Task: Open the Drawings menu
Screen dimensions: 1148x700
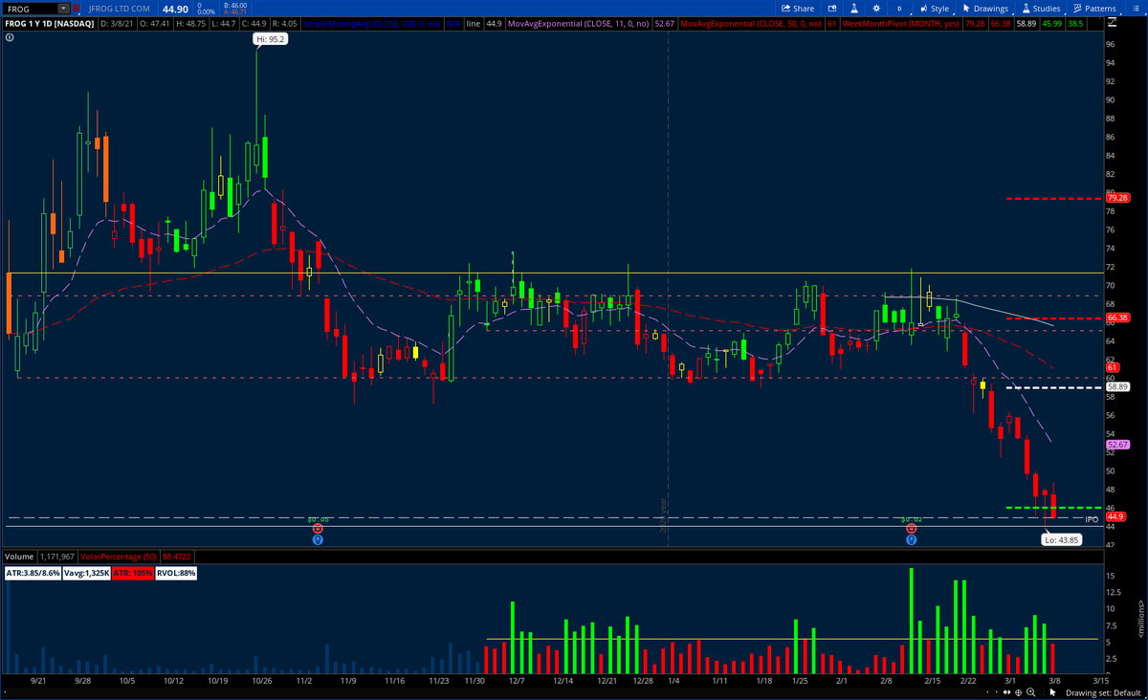Action: [985, 9]
